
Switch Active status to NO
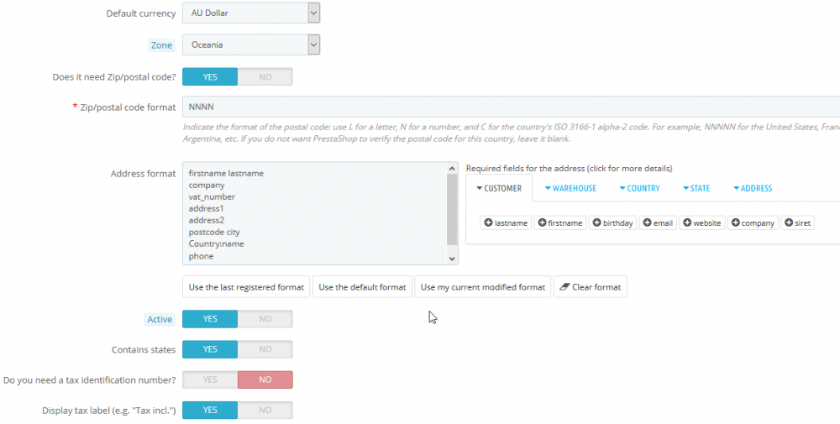[265, 319]
